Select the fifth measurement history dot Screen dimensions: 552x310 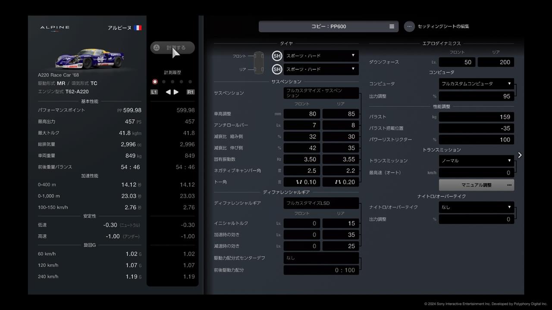click(x=190, y=82)
